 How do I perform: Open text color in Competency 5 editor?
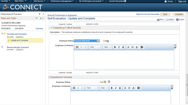pos(137,47)
